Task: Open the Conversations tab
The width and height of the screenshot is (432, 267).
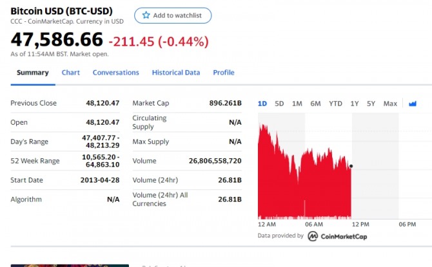Action: [x=116, y=73]
